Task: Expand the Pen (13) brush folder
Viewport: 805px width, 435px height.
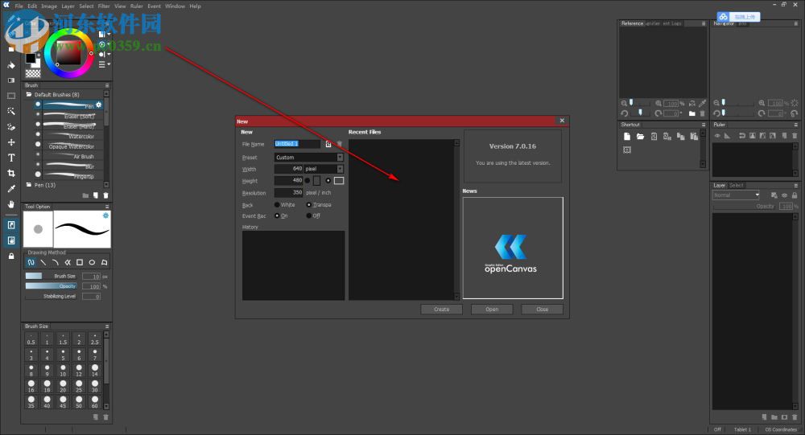Action: click(x=29, y=185)
